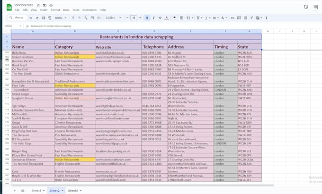Toggle italic formatting
Viewport: 322px width, 194px height.
pyautogui.click(x=153, y=18)
